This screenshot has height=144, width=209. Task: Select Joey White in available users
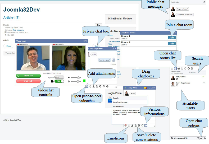(x=181, y=77)
